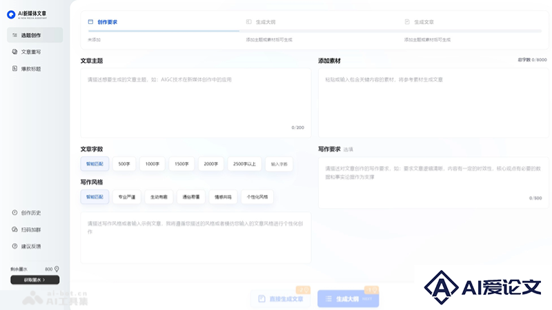
Task: Click the 直接生成文章 button
Action: click(281, 299)
